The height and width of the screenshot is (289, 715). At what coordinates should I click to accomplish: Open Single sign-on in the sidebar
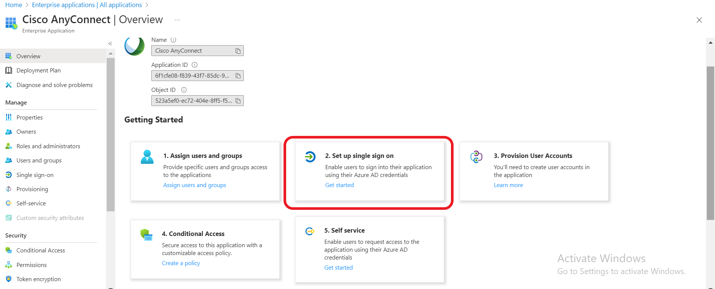(x=35, y=175)
